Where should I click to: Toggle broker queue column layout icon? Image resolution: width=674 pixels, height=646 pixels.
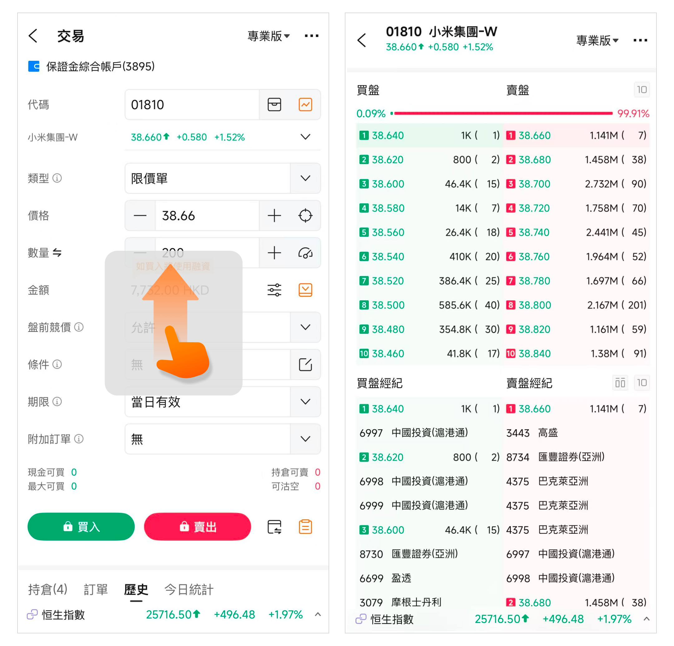coord(620,383)
